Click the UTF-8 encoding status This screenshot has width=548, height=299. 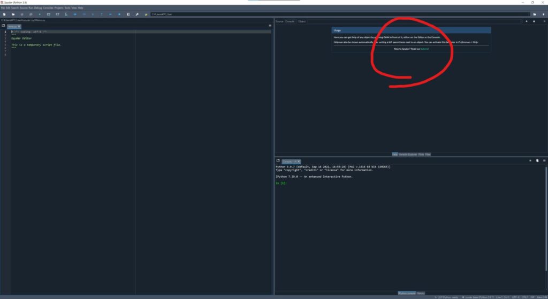click(515, 297)
